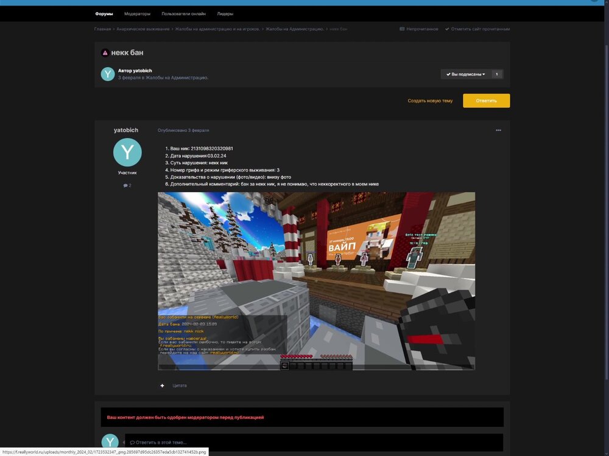The width and height of the screenshot is (609, 456).
Task: Open Жалобы на Администрацию breadcrumb link
Action: pos(295,29)
